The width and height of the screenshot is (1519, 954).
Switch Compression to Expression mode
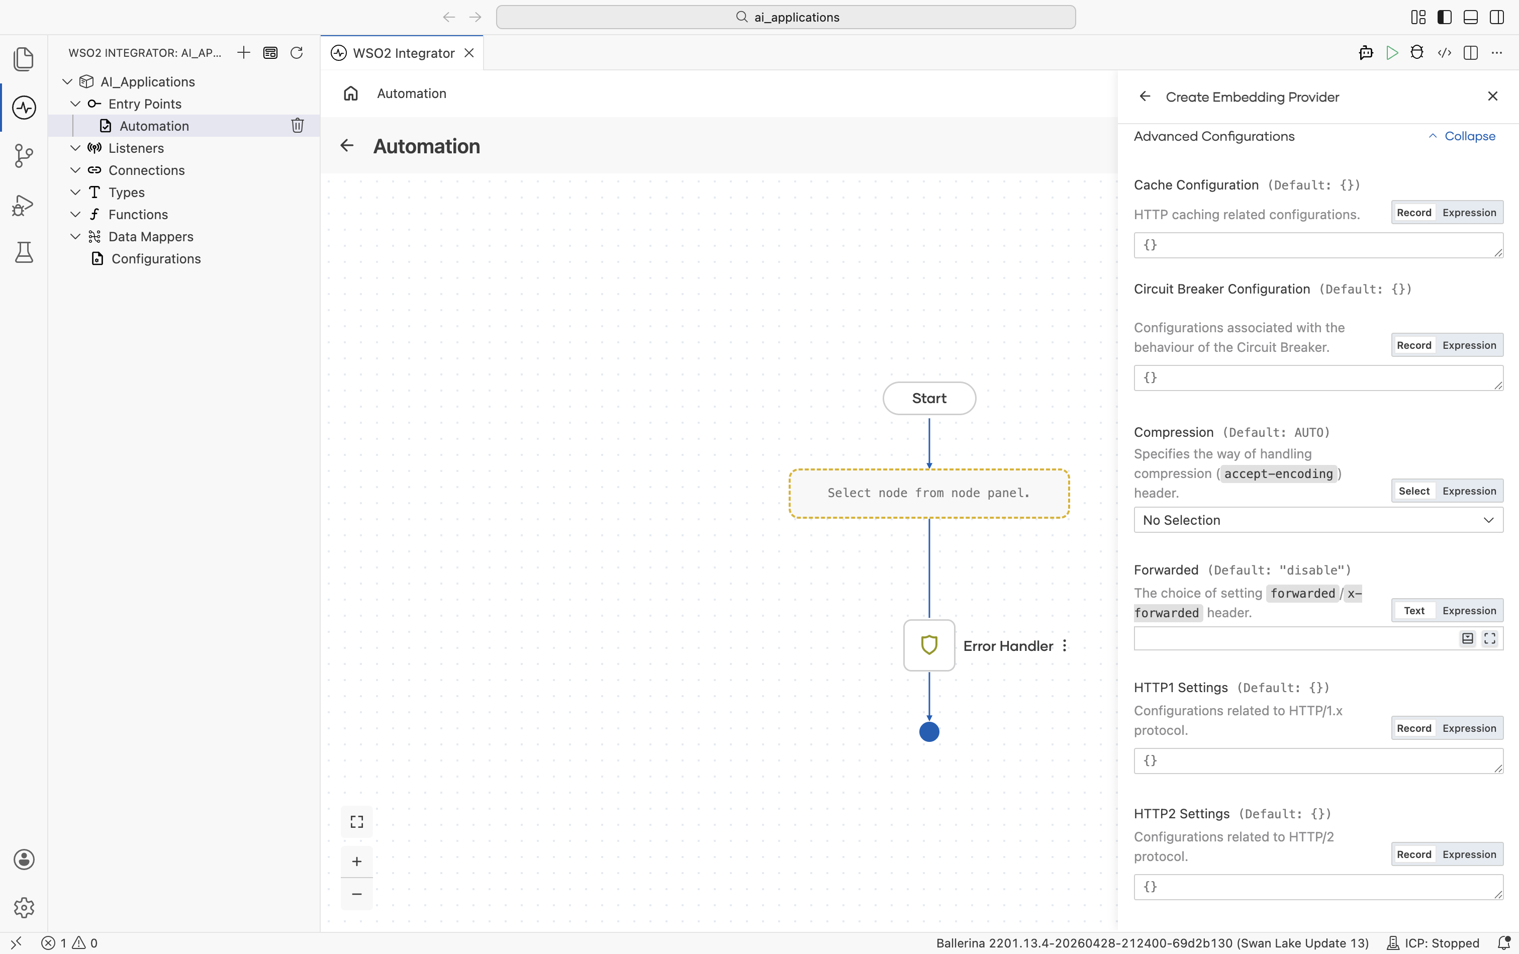click(x=1469, y=491)
